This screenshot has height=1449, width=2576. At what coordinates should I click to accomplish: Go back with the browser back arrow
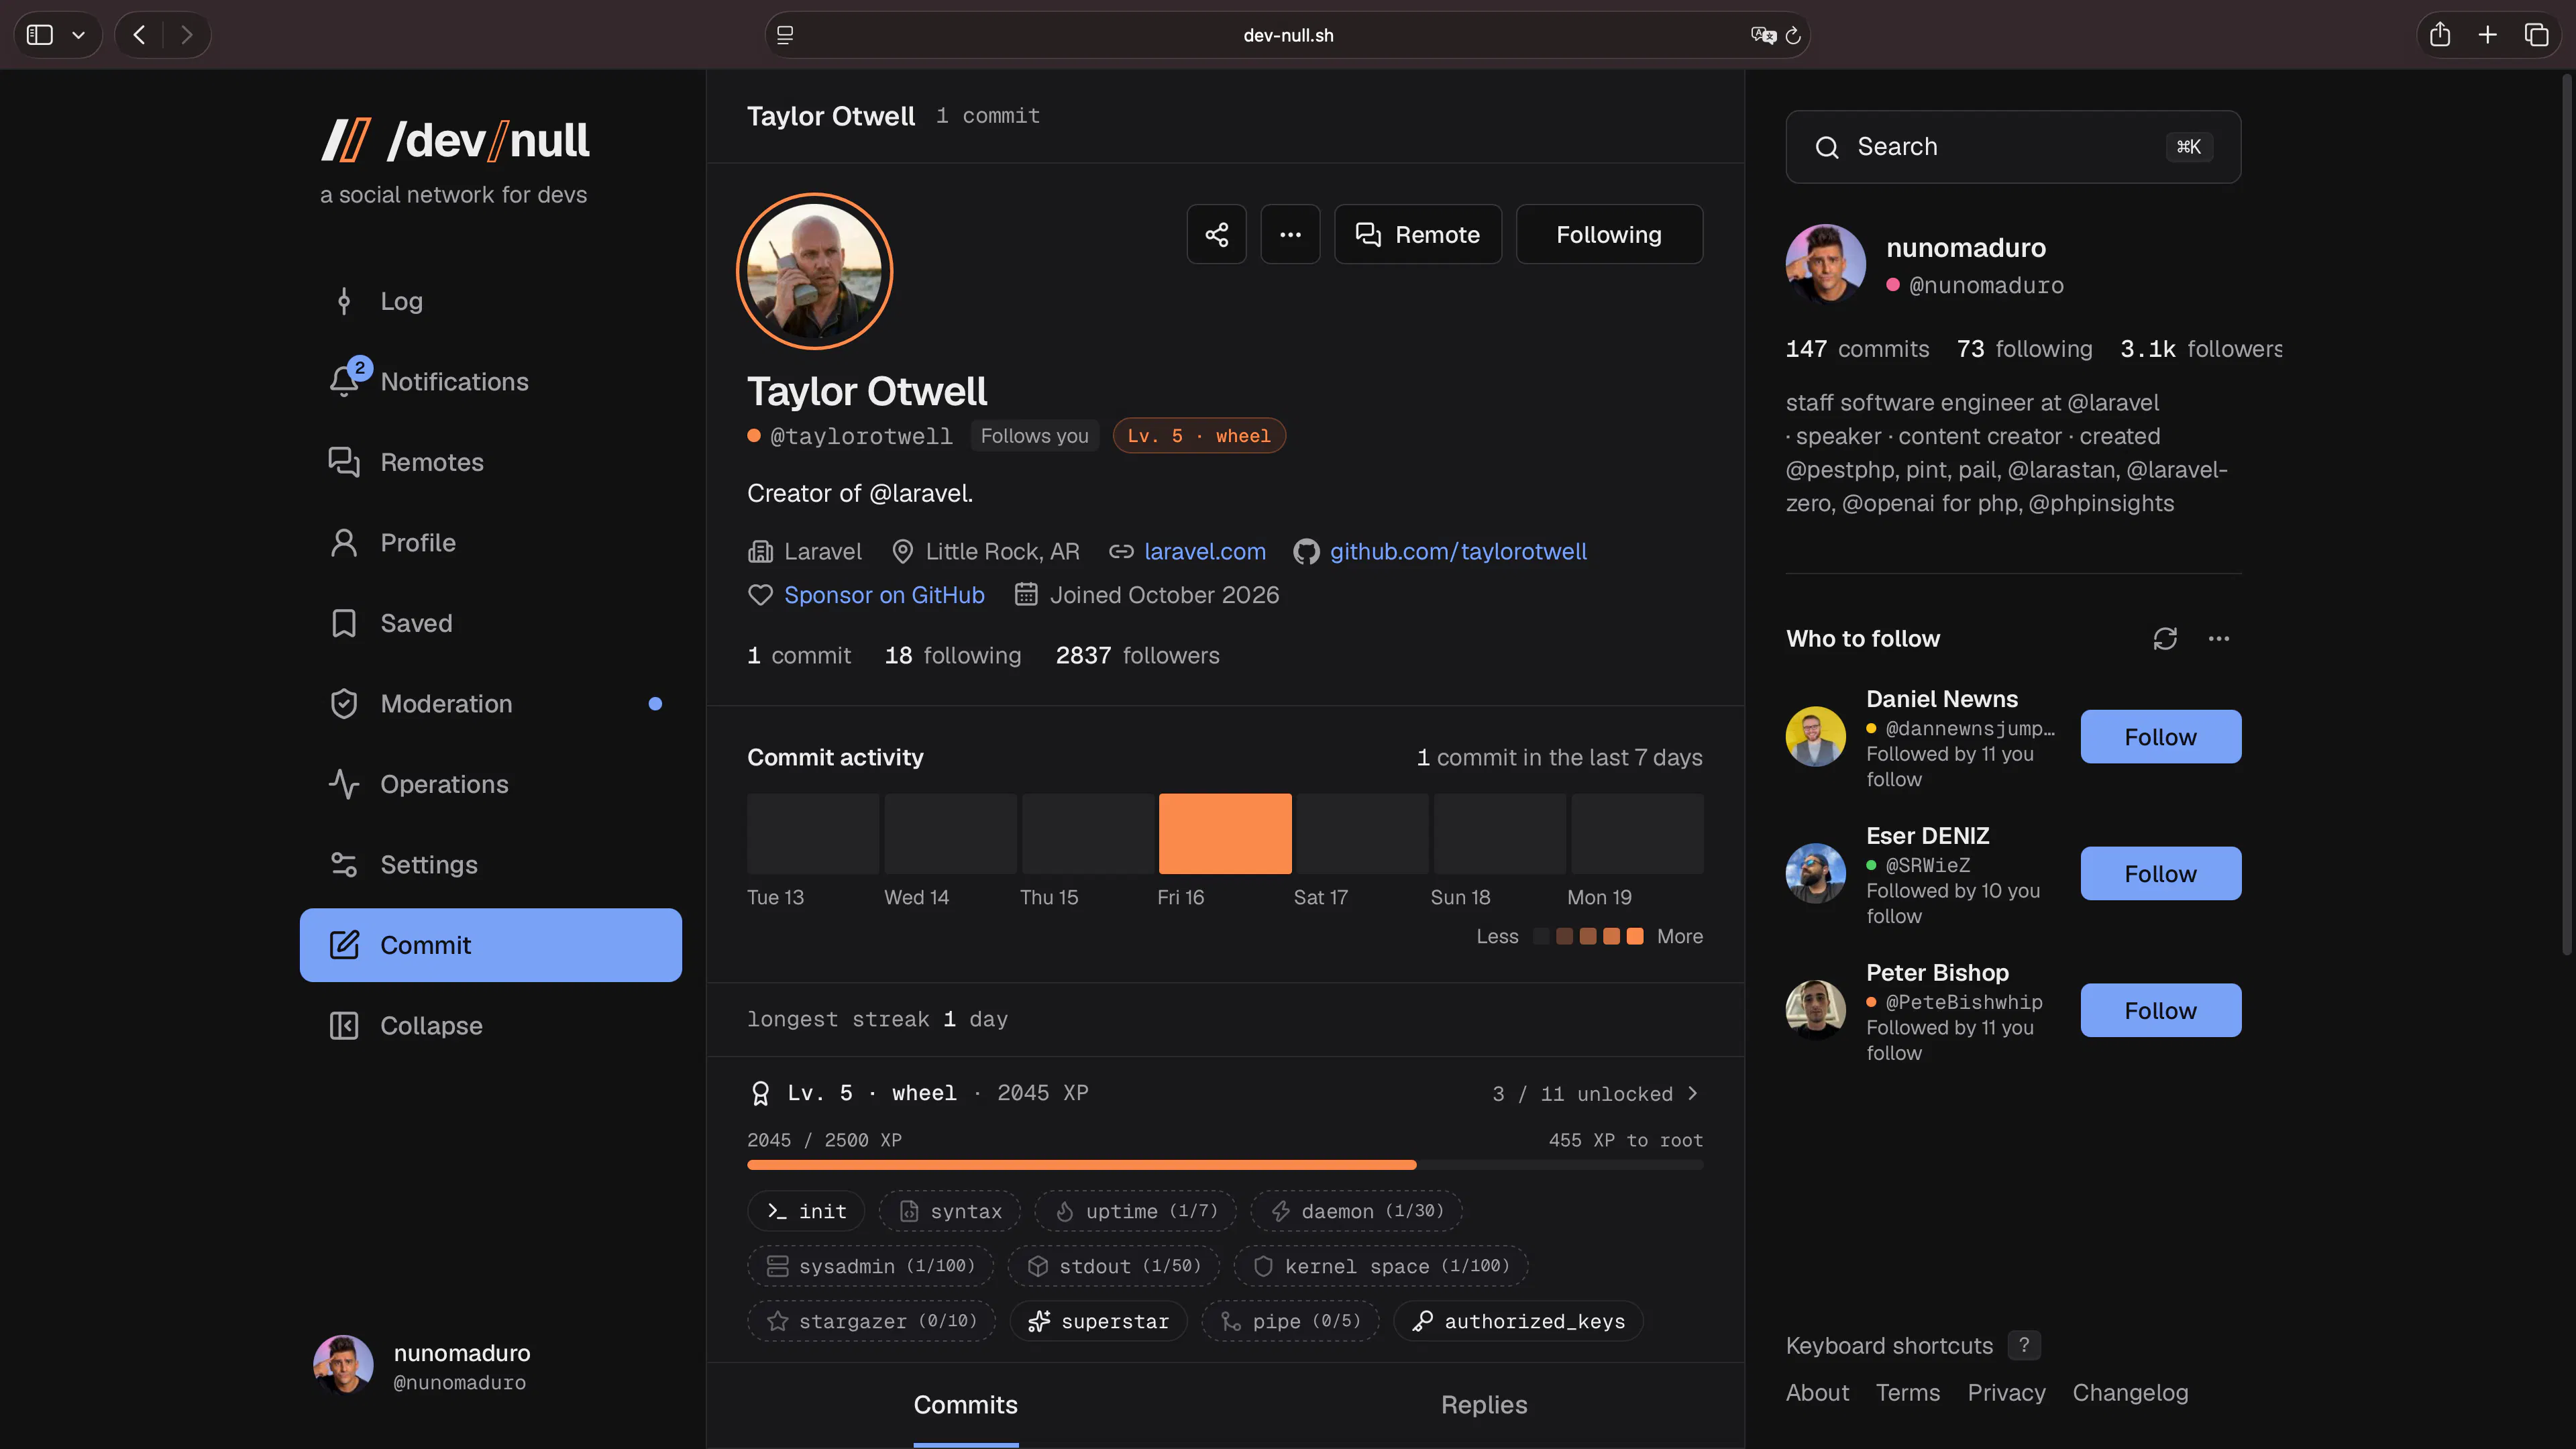coord(139,35)
